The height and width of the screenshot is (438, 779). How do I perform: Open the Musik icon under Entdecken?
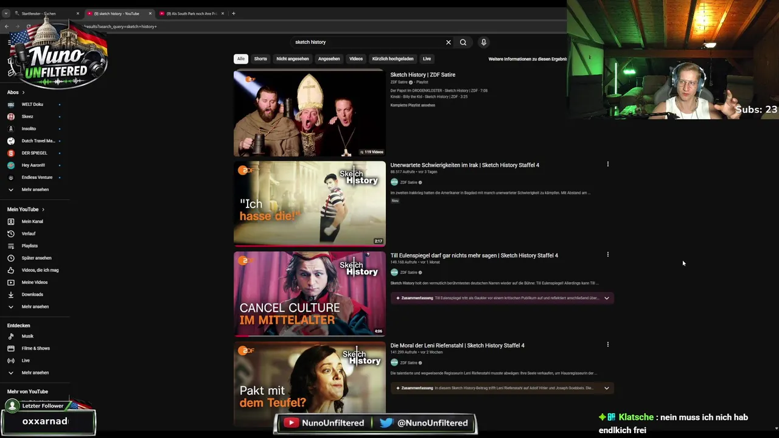tap(10, 336)
